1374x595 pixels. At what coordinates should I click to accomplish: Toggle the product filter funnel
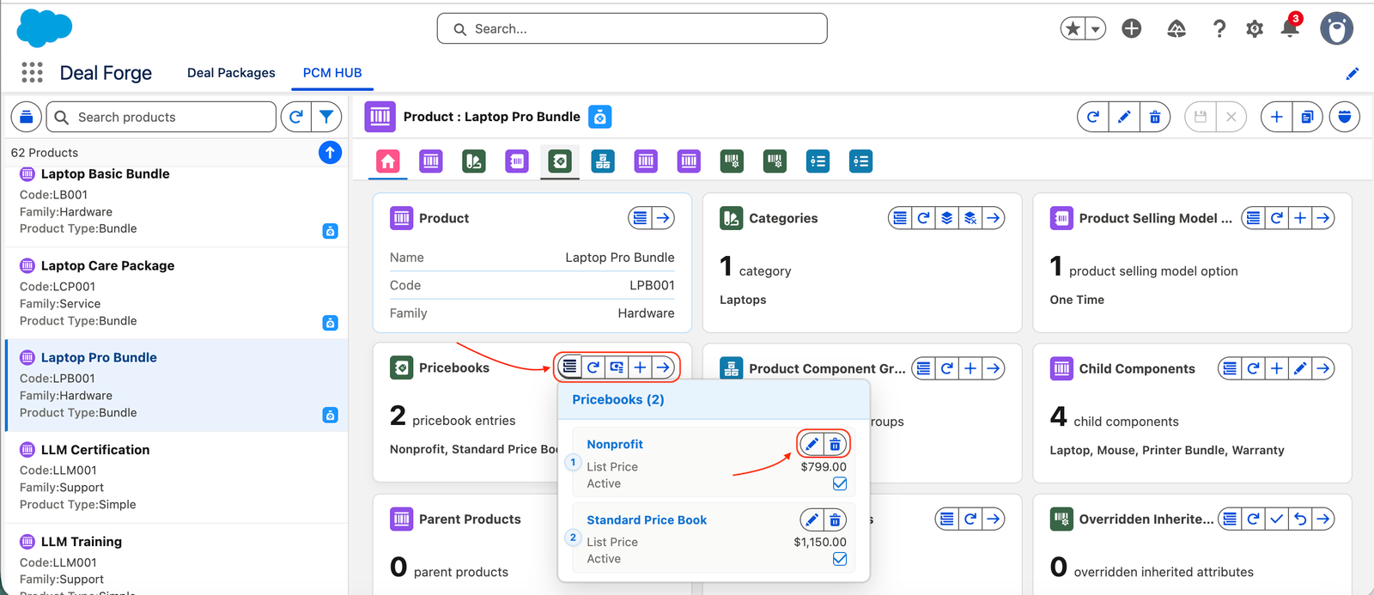(326, 117)
